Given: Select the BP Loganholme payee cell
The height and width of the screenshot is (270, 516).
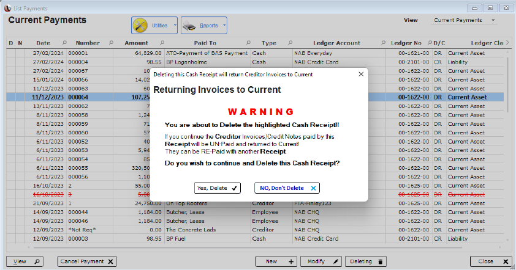Looking at the screenshot, I should tap(207, 62).
